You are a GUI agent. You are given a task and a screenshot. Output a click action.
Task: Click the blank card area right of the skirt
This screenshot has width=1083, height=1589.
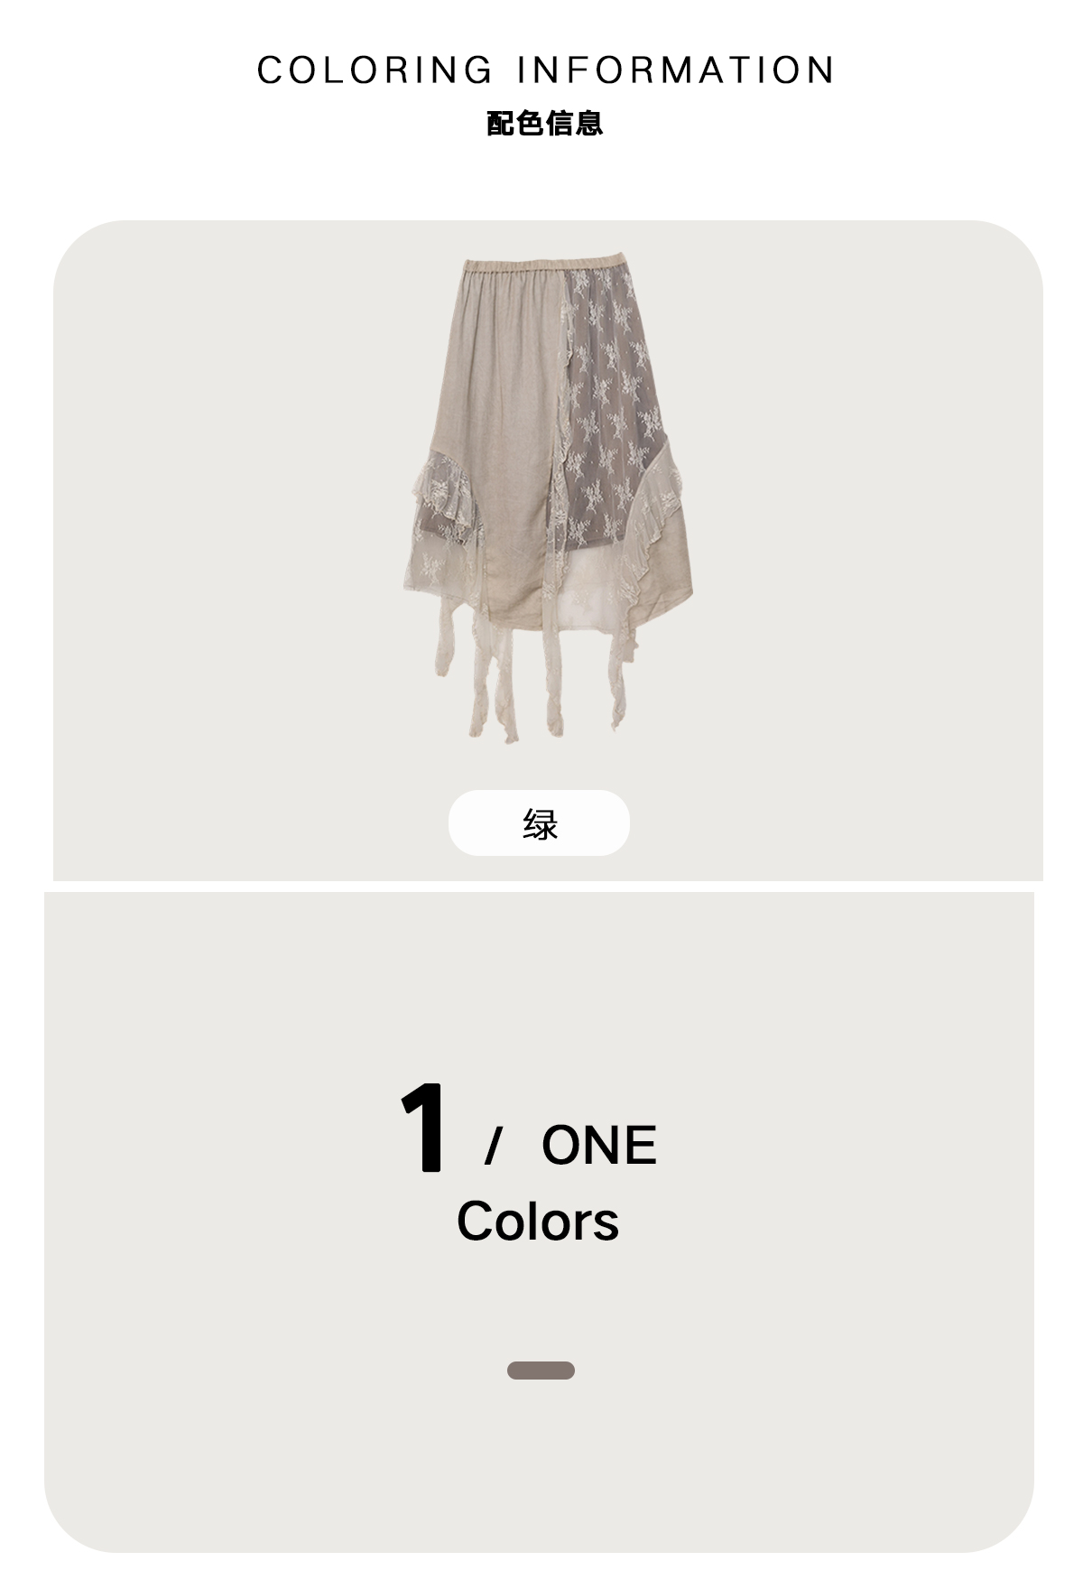866,506
